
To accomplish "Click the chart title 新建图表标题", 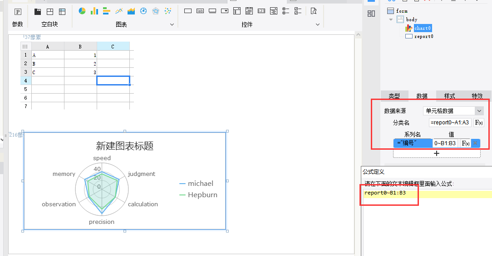I will (x=124, y=146).
